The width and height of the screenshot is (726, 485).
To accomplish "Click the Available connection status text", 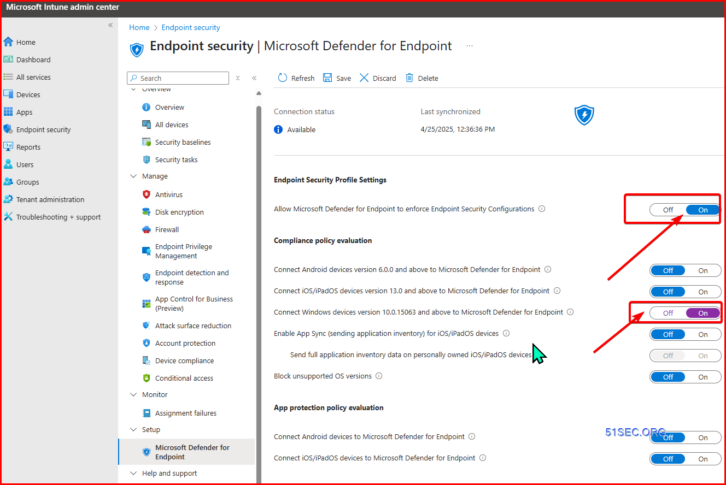I will coord(301,129).
